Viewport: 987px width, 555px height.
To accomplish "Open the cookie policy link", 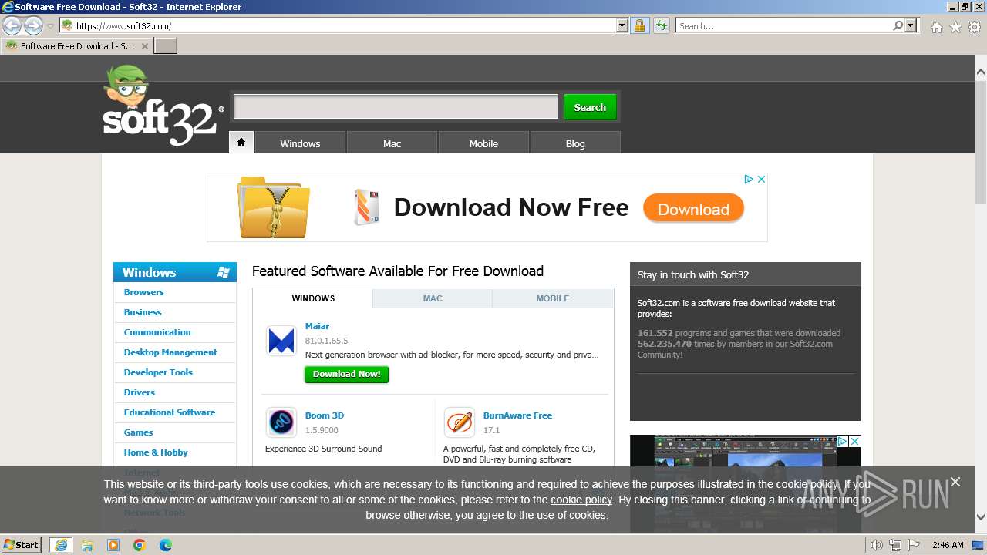I will (581, 499).
